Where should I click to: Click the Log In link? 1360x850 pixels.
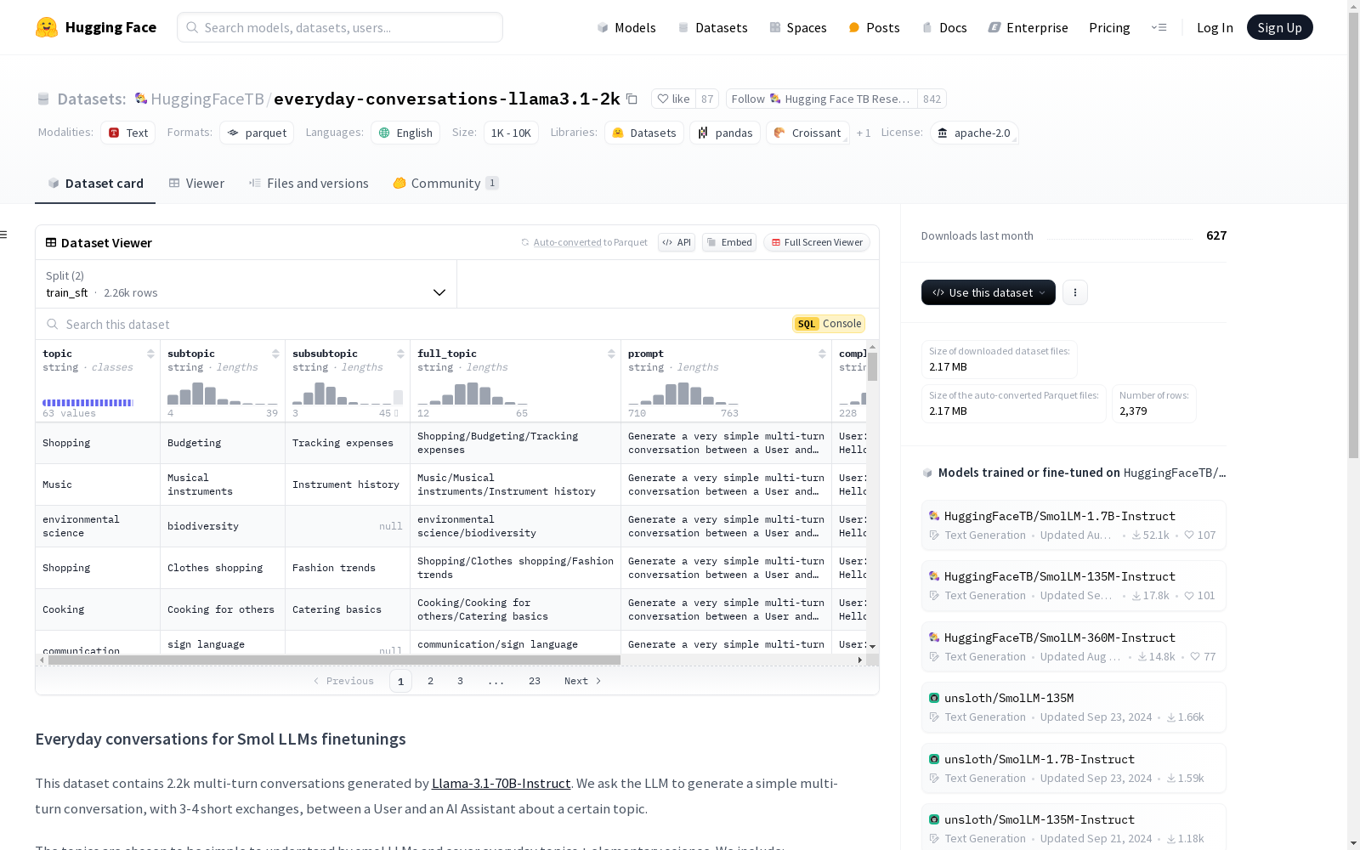[x=1215, y=27]
